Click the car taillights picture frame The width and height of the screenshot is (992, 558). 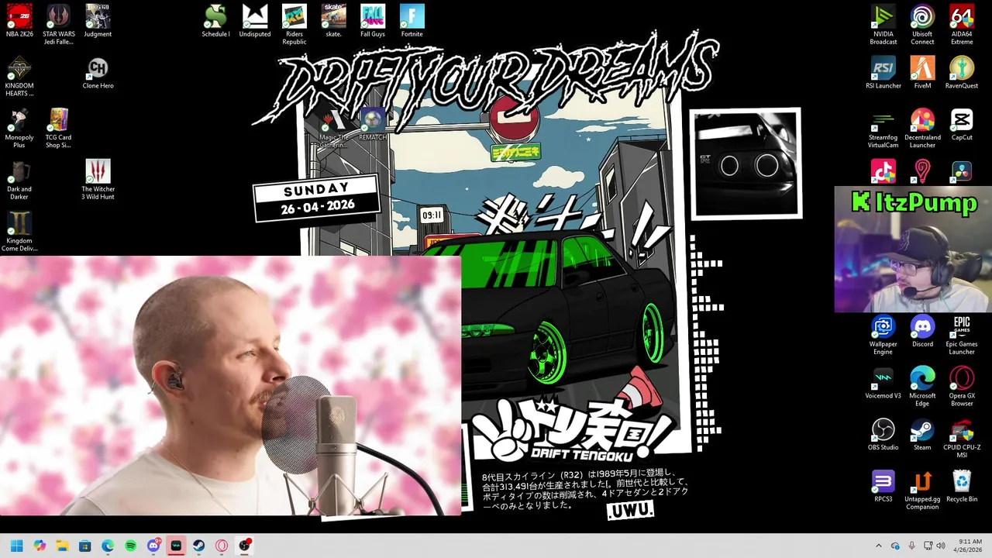tap(746, 164)
